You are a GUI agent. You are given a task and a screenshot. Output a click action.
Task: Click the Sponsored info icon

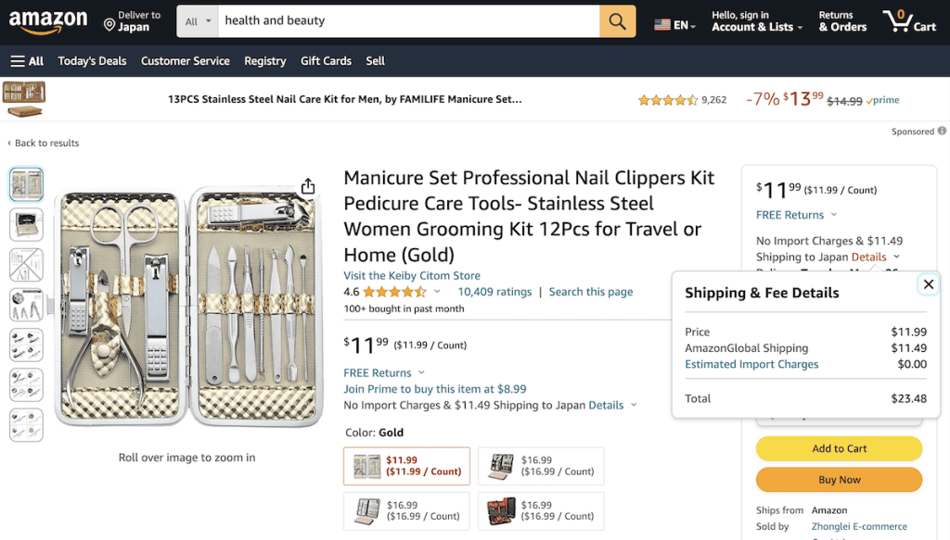[941, 132]
